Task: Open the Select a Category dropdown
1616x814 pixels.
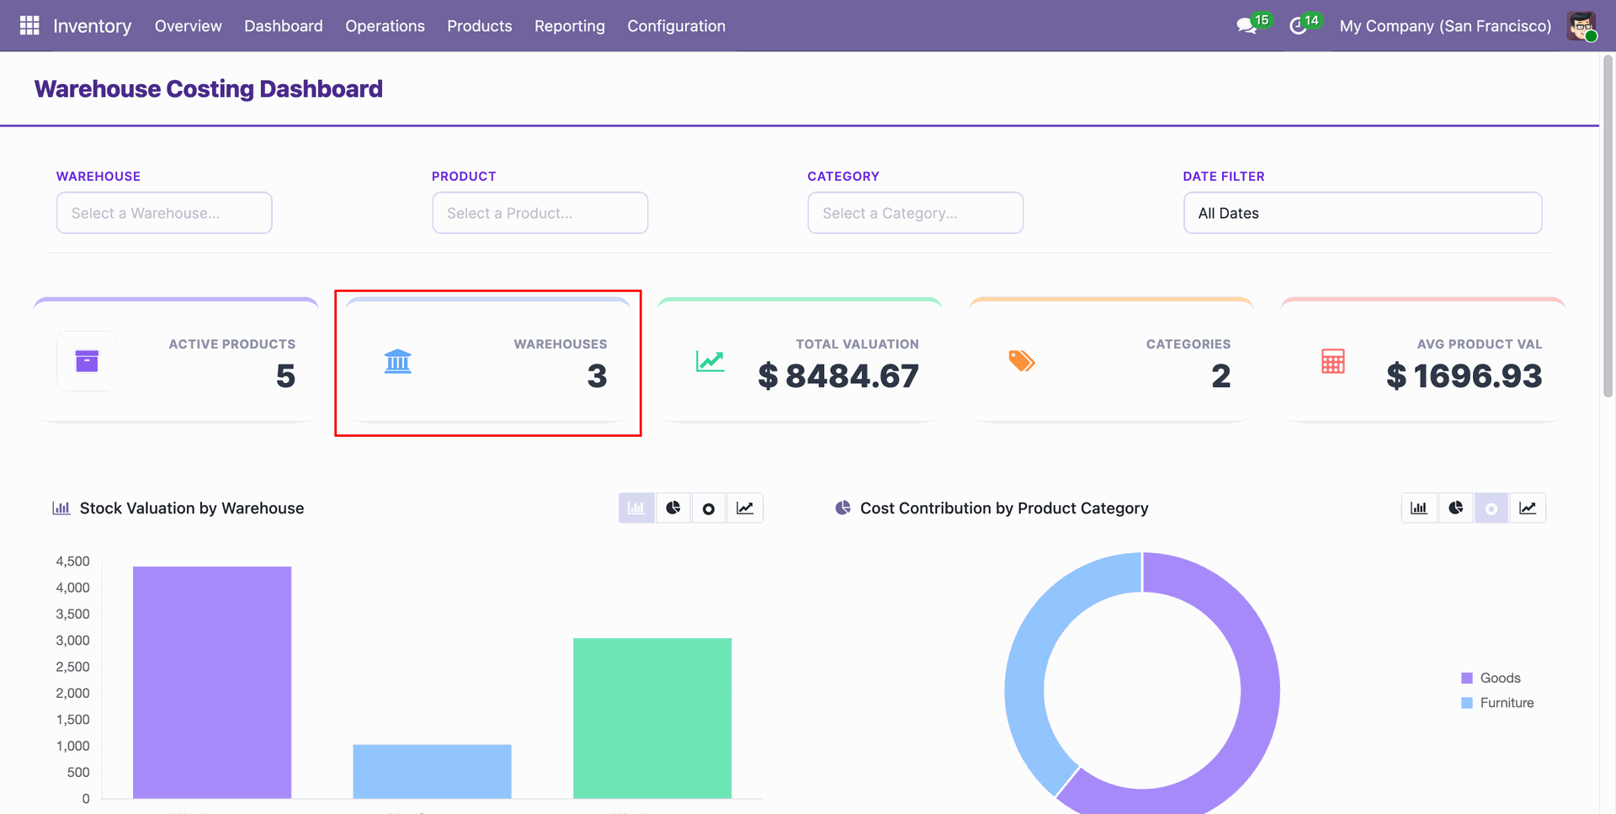Action: [916, 213]
